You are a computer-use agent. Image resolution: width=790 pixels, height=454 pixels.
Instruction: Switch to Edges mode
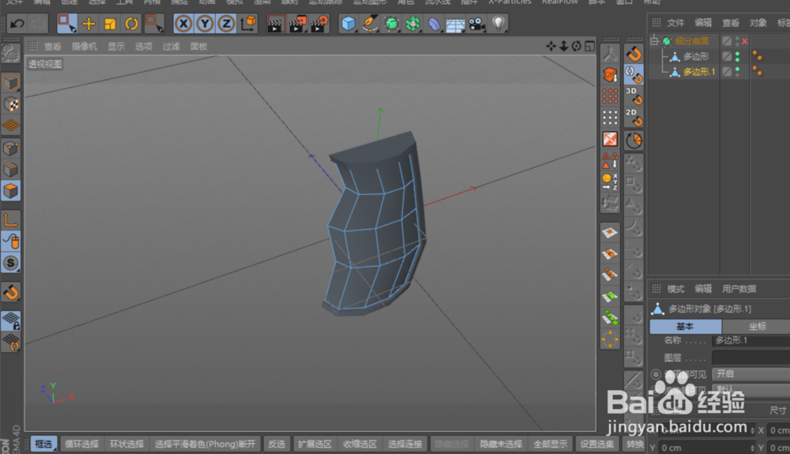click(10, 170)
